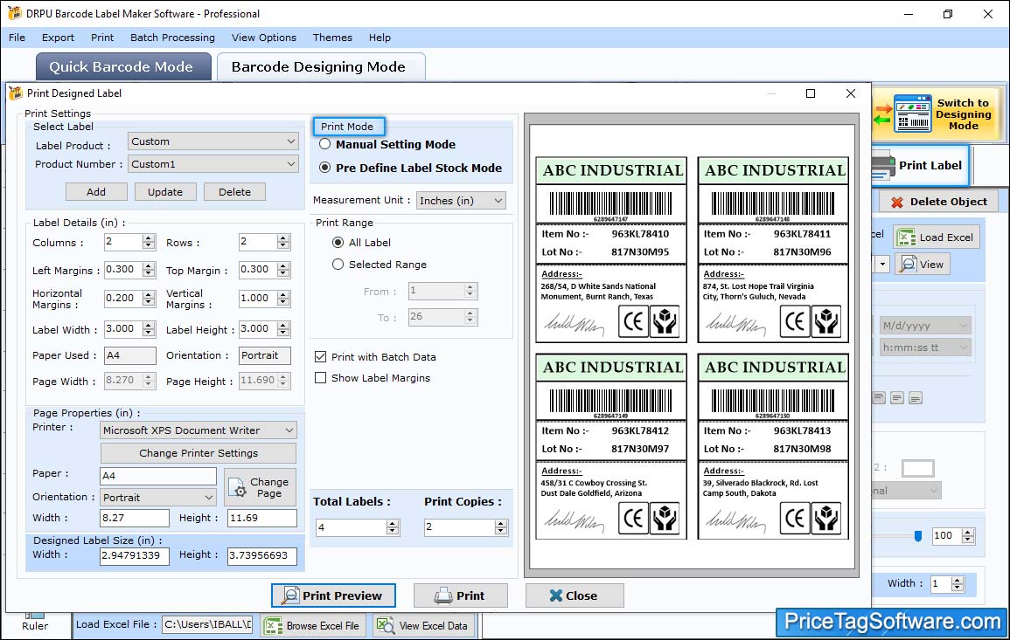Click the Change Page gear icon
The width and height of the screenshot is (1010, 640).
(238, 487)
